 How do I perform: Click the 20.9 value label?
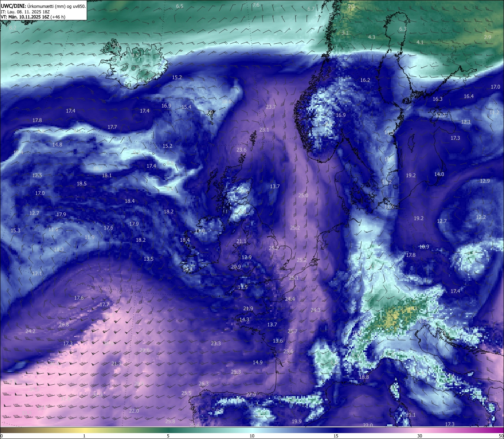click(236, 267)
